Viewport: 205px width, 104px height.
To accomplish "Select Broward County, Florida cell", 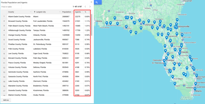I will tap(20, 21).
